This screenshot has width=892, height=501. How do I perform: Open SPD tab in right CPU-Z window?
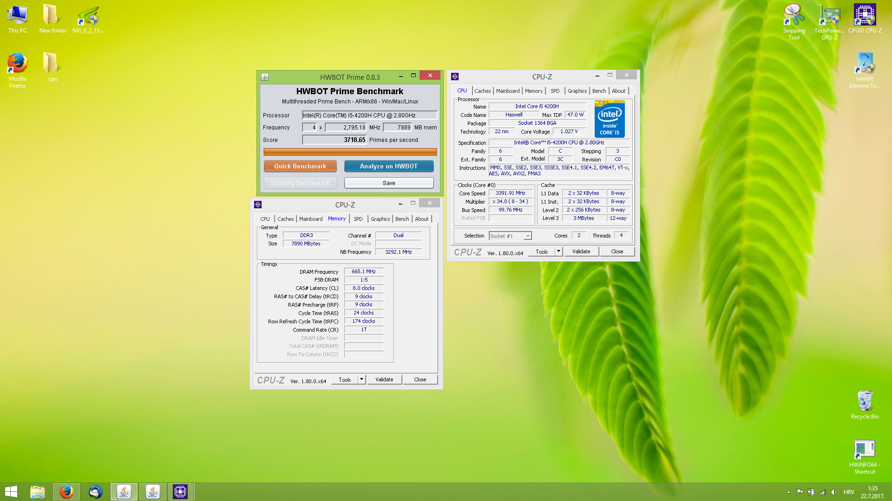pos(555,91)
